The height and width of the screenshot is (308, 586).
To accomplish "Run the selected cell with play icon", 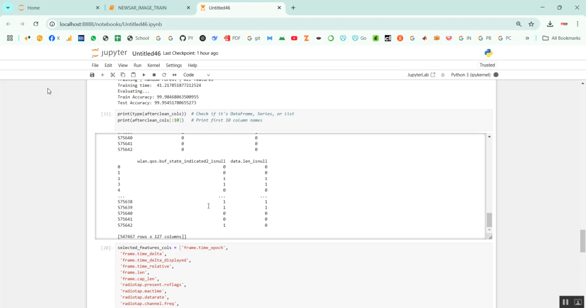I will click(144, 75).
